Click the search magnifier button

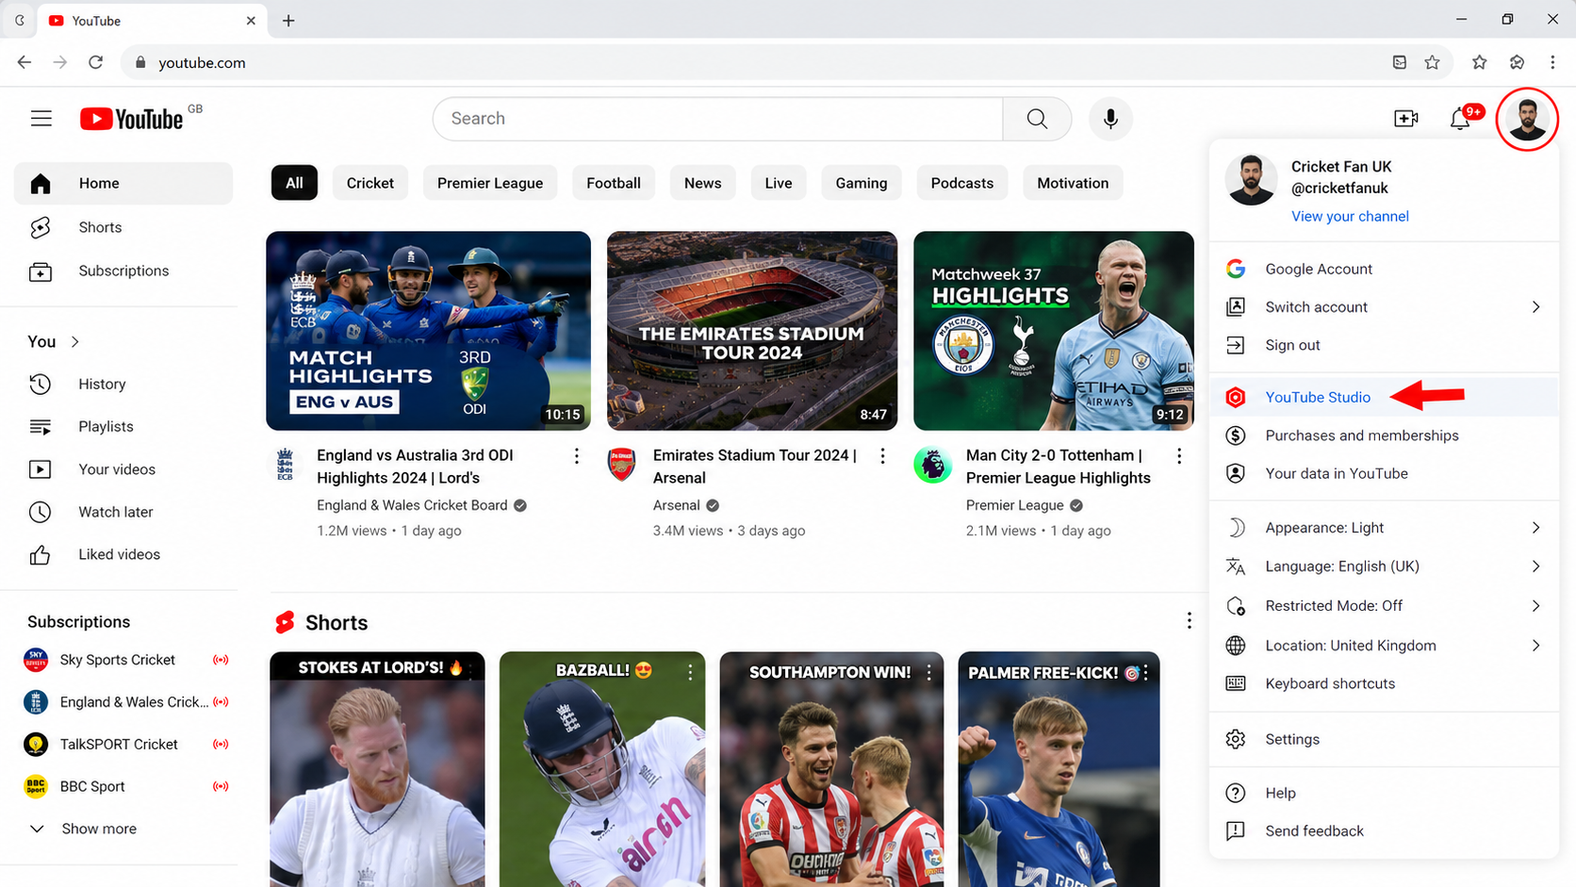click(1037, 119)
